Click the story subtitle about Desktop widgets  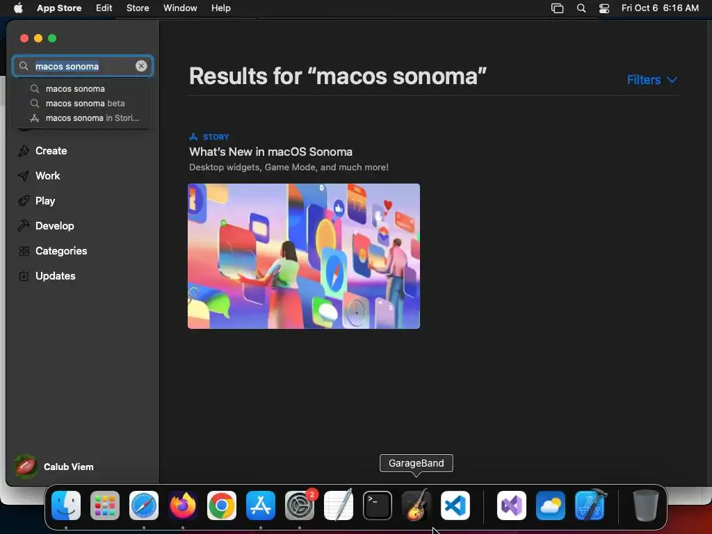(x=289, y=167)
